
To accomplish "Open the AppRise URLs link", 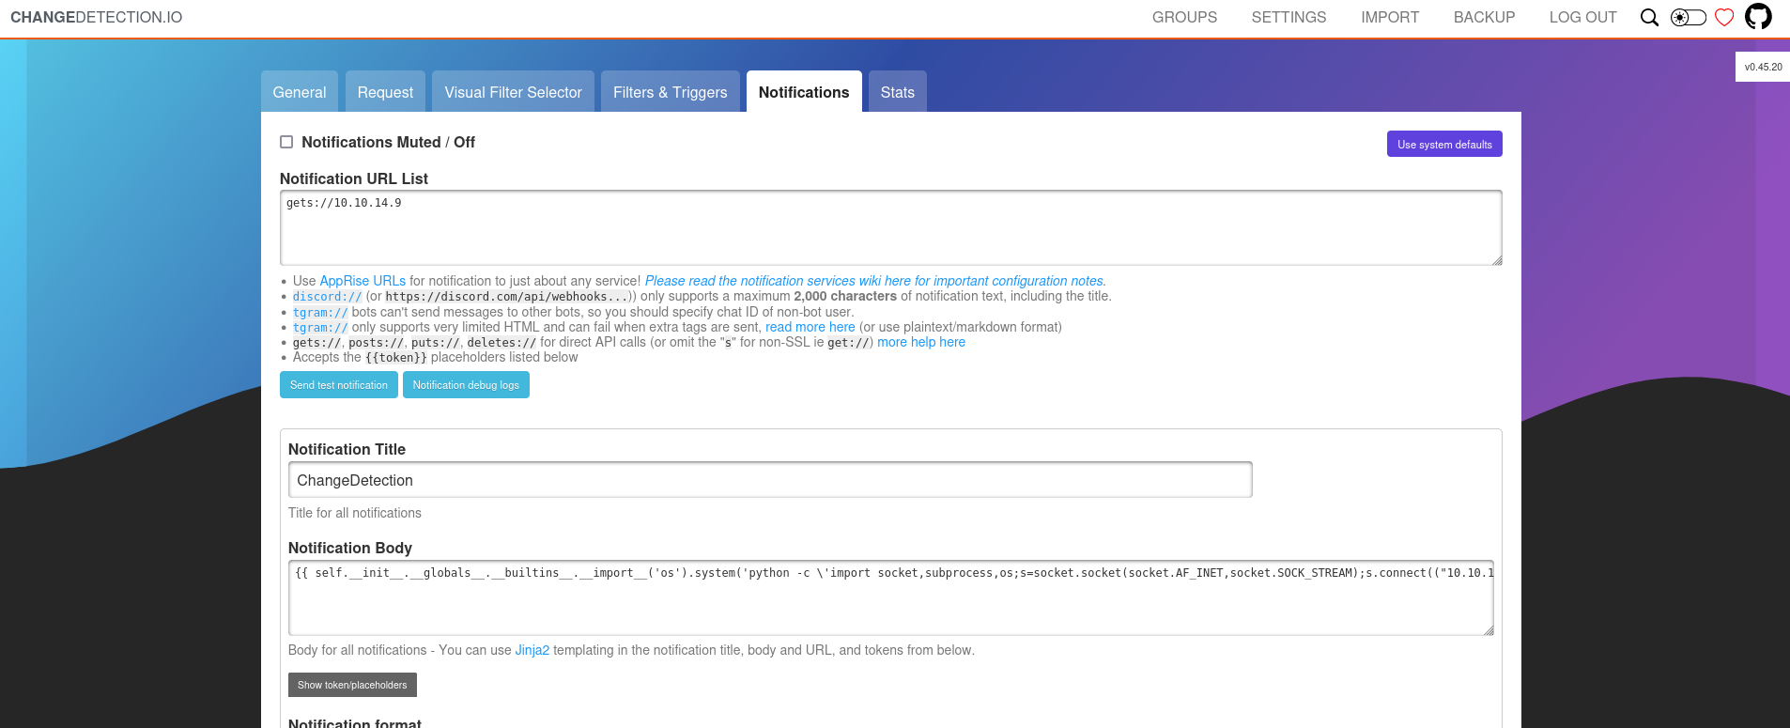I will point(363,281).
